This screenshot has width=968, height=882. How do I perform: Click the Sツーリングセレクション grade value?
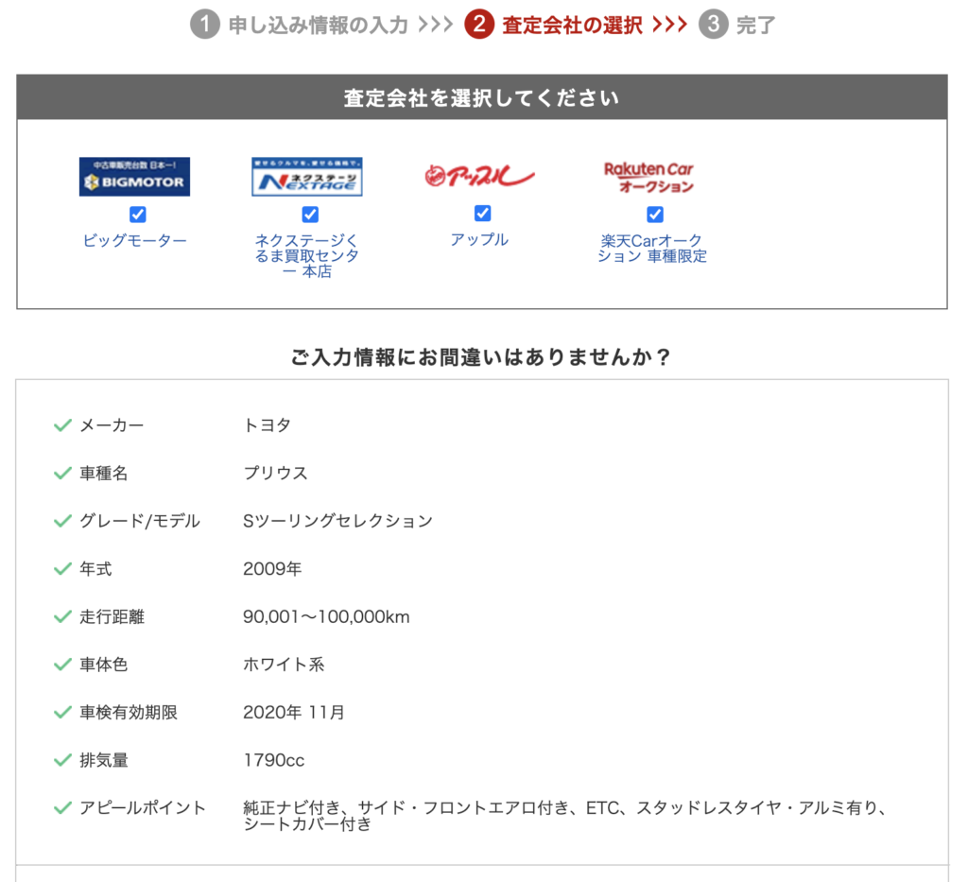[x=337, y=521]
